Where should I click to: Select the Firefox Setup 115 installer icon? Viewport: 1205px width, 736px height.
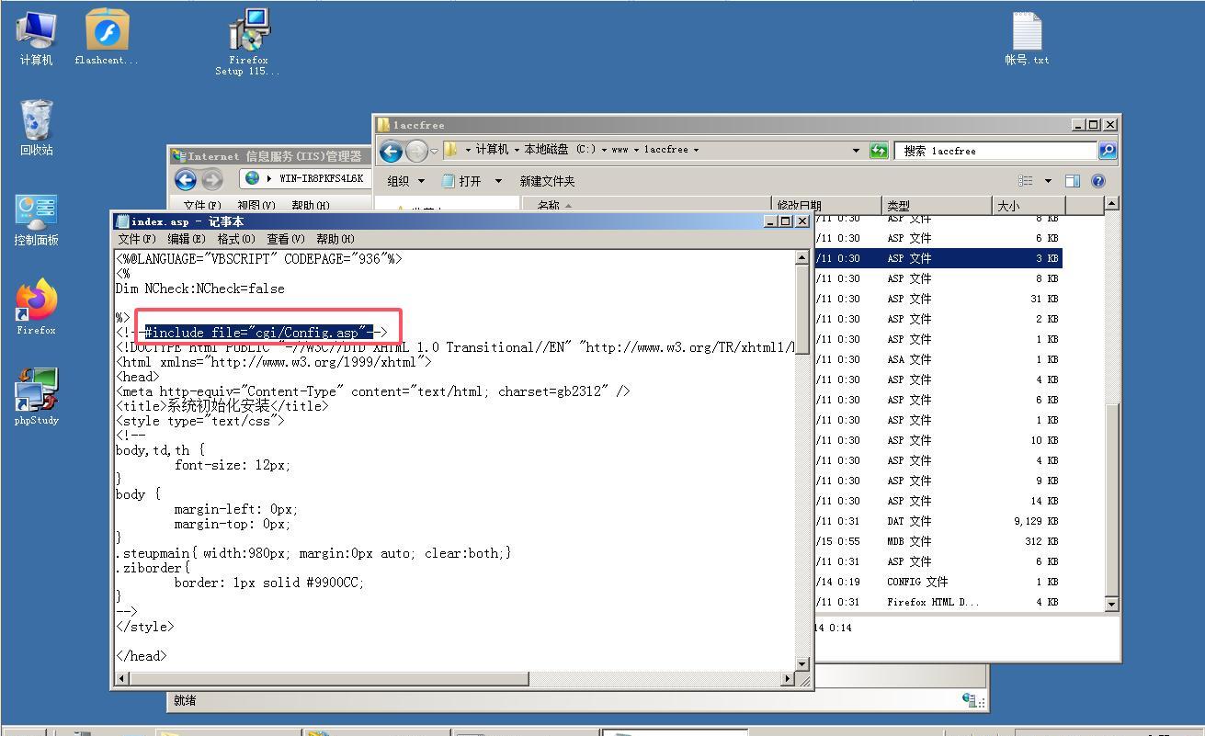coord(248,42)
